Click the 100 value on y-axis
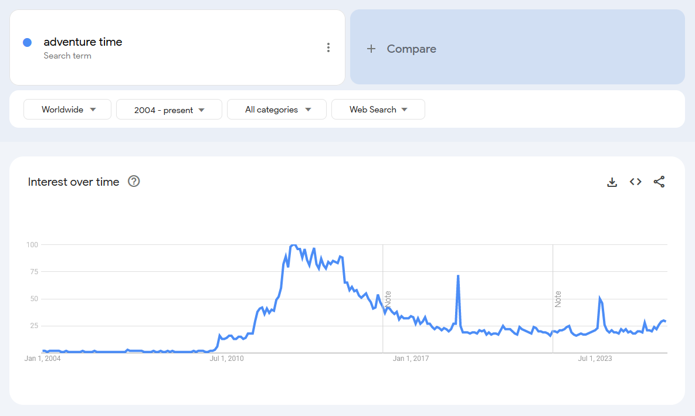 32,244
